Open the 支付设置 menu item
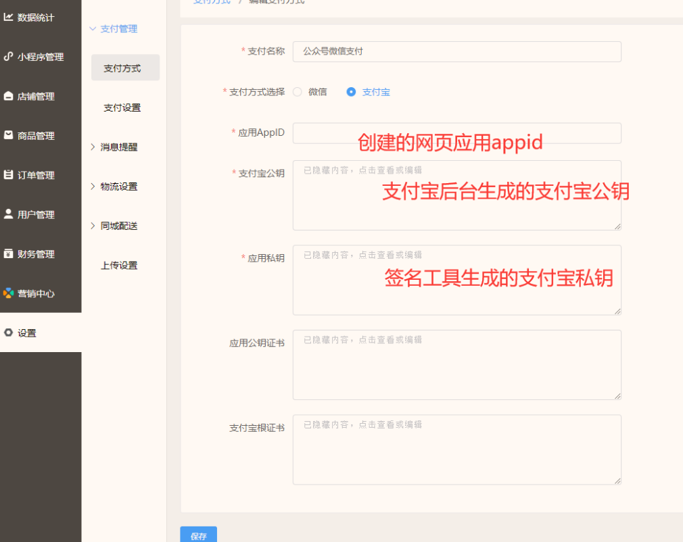 click(x=122, y=107)
